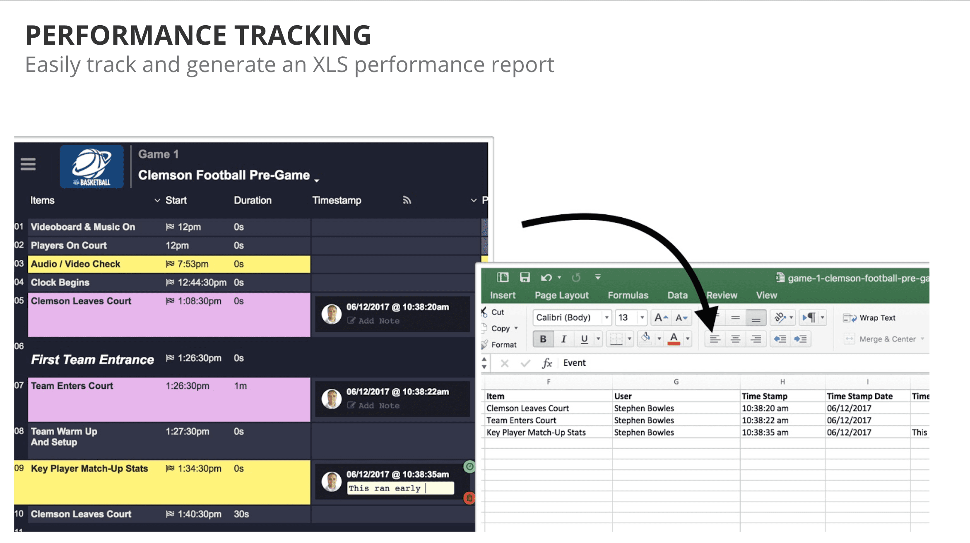This screenshot has width=970, height=543.
Task: Expand the chevron beside the Start column
Action: pos(157,200)
